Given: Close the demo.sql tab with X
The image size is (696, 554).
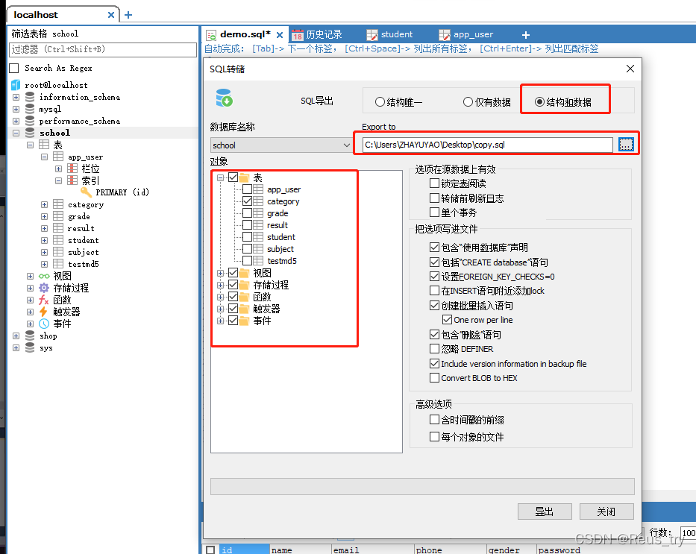Looking at the screenshot, I should (280, 34).
